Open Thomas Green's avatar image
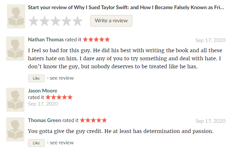239x152 pixels. (x=15, y=129)
